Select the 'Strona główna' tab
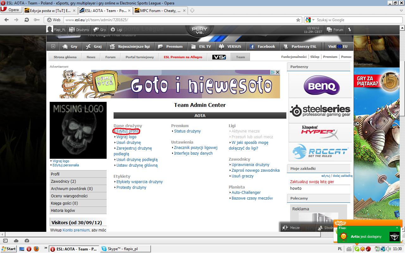 tap(65, 57)
